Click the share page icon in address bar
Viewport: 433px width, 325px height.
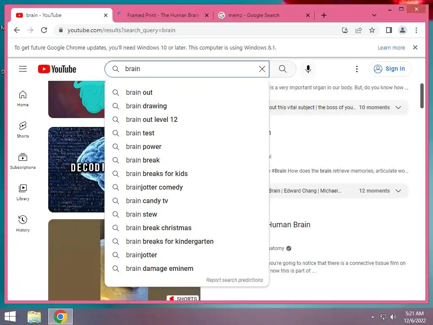click(x=359, y=30)
